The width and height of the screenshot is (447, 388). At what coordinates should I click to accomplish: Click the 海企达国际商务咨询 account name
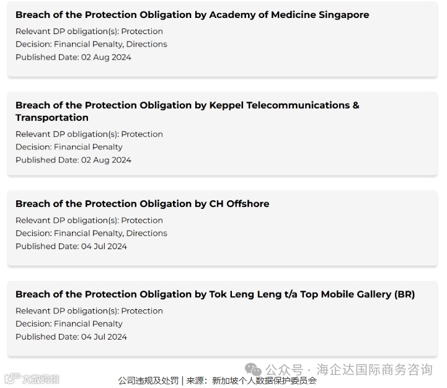[374, 370]
